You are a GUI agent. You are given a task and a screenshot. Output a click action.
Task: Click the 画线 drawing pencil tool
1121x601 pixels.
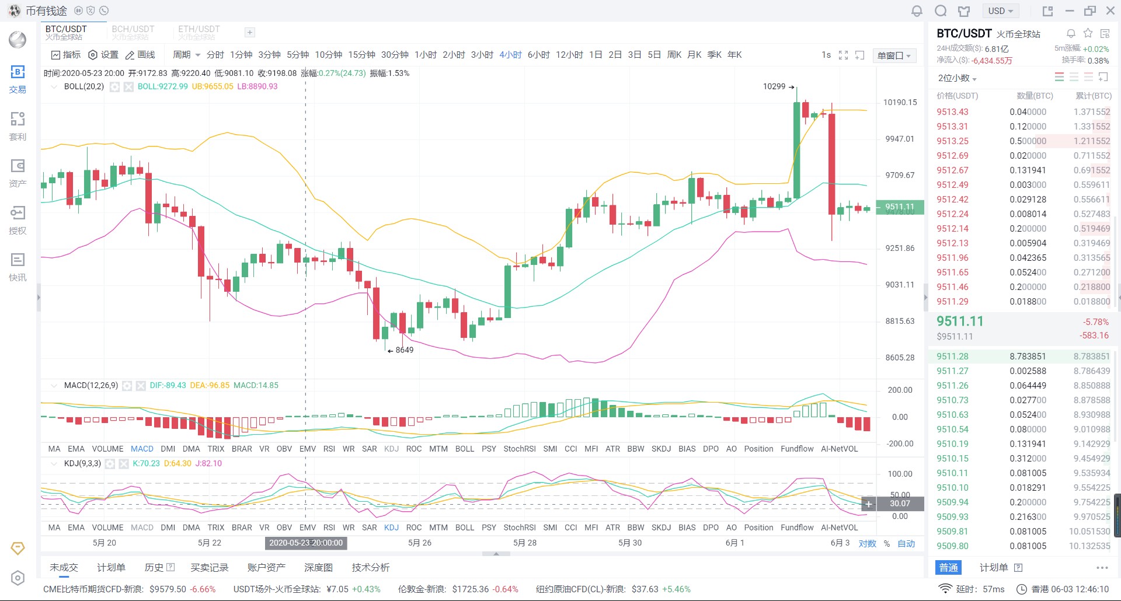pos(140,55)
